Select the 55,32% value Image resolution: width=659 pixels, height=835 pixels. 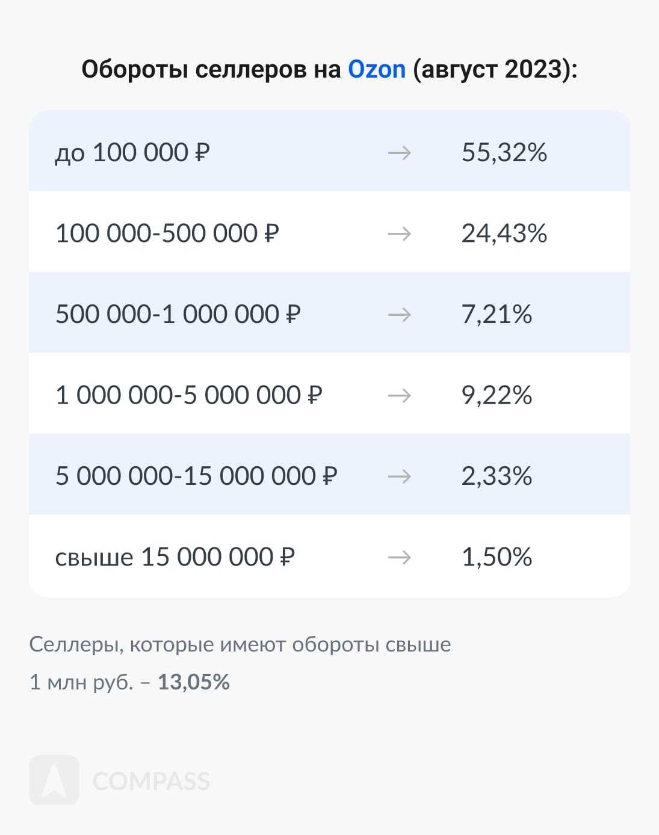coord(504,153)
